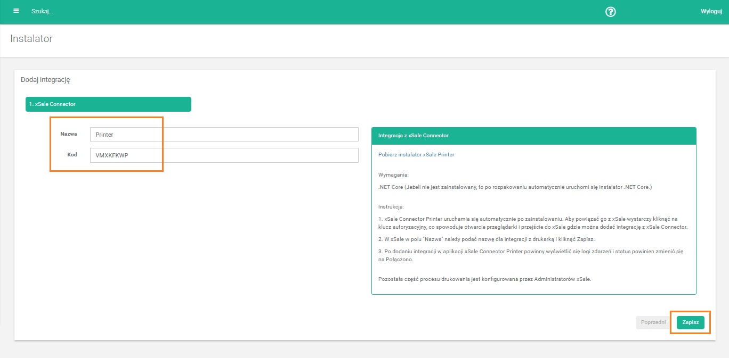Image resolution: width=729 pixels, height=358 pixels.
Task: Open the hamburger menu icon
Action: coord(16,11)
